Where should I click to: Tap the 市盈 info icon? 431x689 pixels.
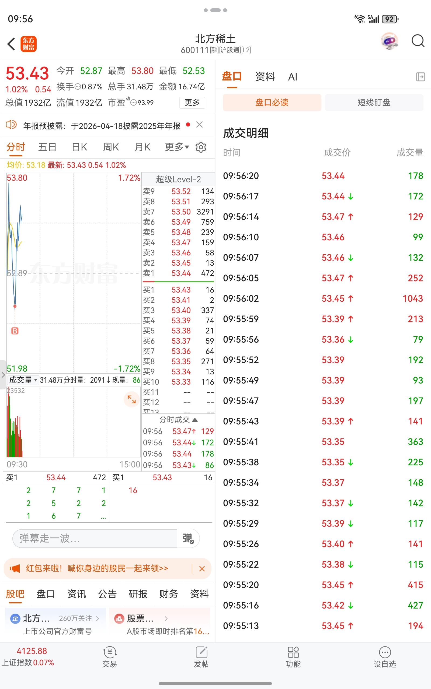pyautogui.click(x=133, y=103)
